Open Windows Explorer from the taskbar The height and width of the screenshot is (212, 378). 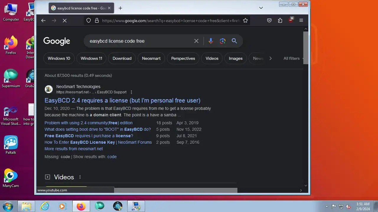coord(26,206)
